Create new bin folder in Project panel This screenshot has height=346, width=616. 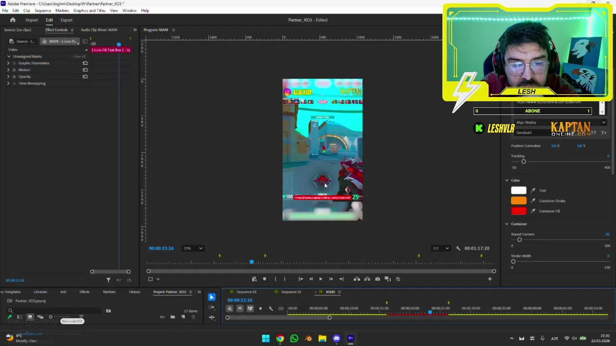point(173,317)
